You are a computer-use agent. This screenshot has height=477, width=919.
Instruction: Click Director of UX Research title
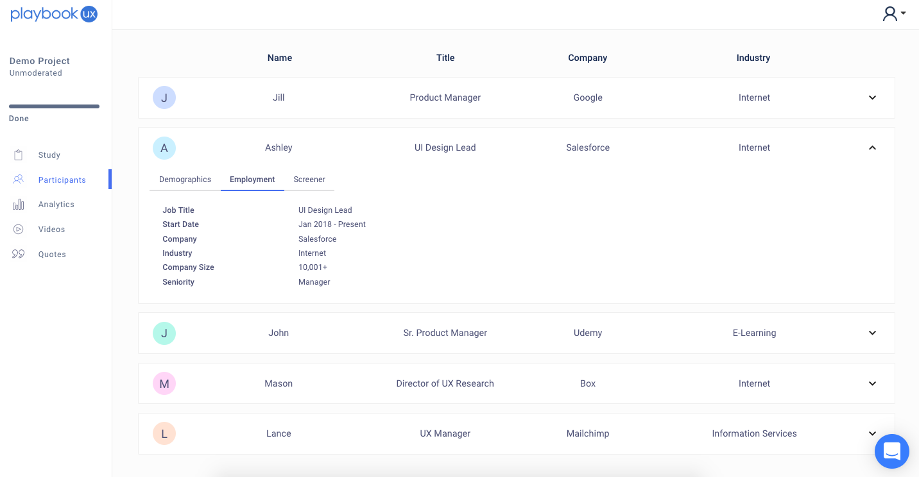[445, 383]
